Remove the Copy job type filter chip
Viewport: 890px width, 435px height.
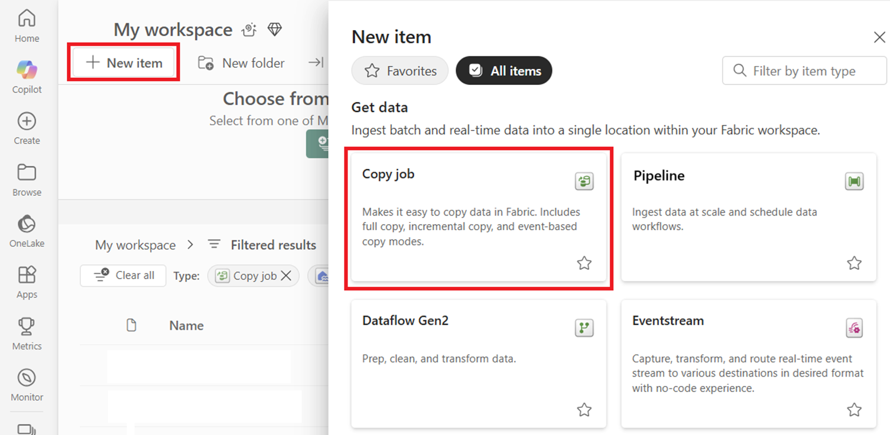tap(286, 276)
